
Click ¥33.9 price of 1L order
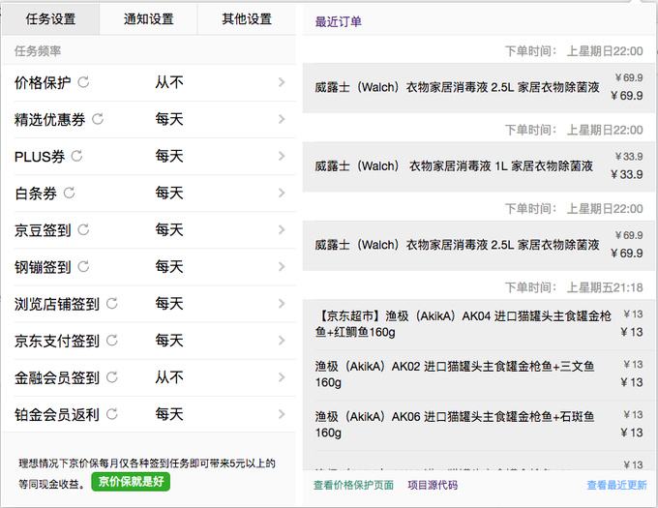point(626,174)
